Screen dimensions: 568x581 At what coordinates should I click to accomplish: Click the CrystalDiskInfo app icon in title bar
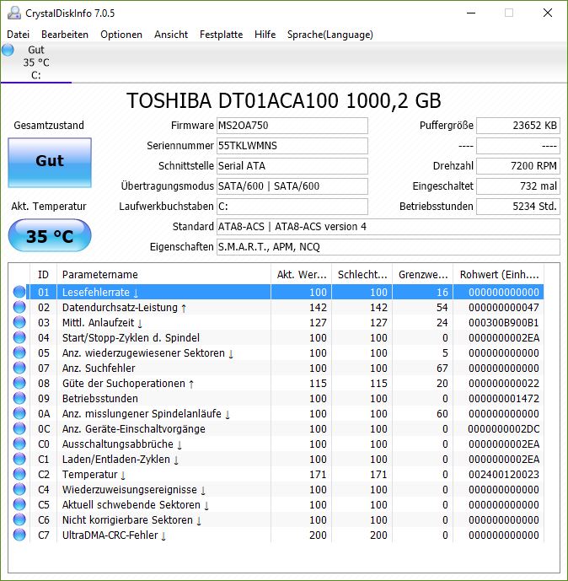coord(14,13)
